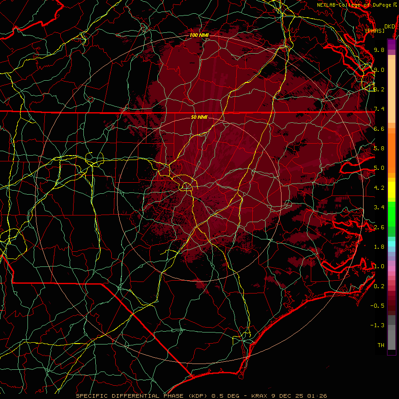Image resolution: width=399 pixels, height=399 pixels.
Task: Click the 7.4 scale value
Action: 379,109
